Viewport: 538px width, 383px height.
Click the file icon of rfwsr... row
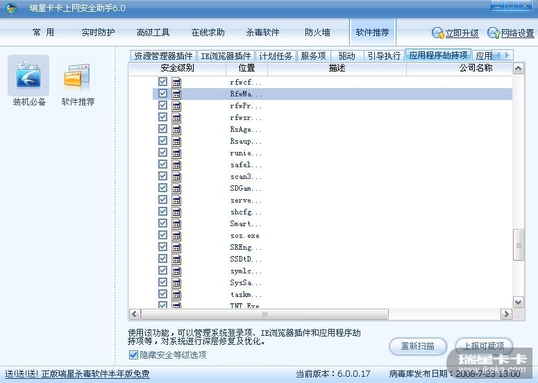pyautogui.click(x=176, y=118)
